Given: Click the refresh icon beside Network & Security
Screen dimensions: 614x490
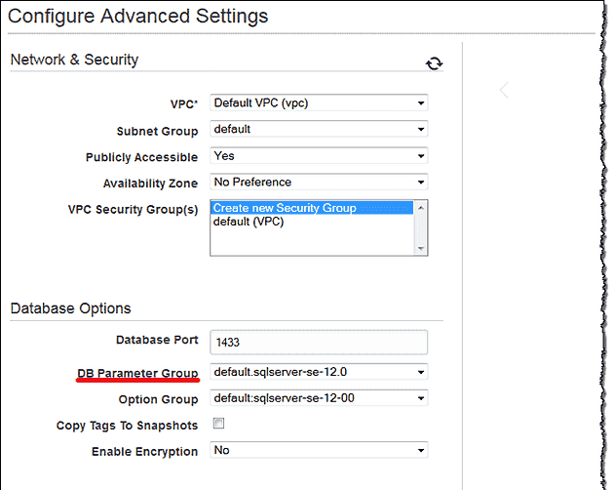Looking at the screenshot, I should [x=434, y=63].
